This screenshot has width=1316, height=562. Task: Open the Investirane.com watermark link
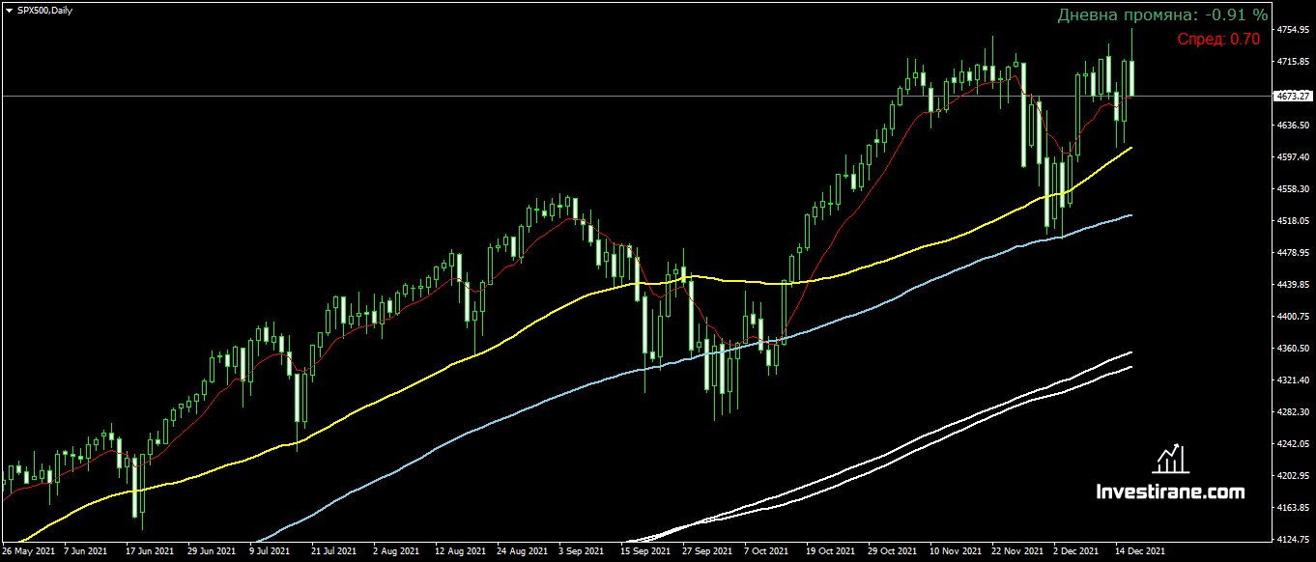pyautogui.click(x=1170, y=492)
